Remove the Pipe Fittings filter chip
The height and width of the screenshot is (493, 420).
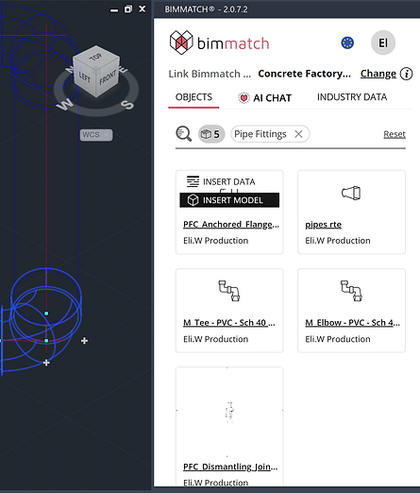click(x=298, y=134)
